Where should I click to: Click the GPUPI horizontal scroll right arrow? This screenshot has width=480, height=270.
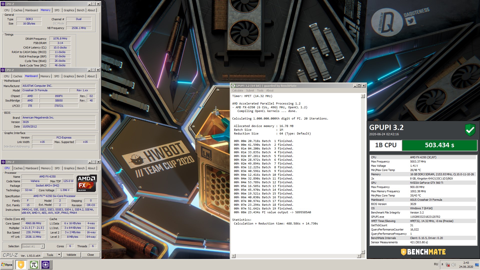[359, 256]
